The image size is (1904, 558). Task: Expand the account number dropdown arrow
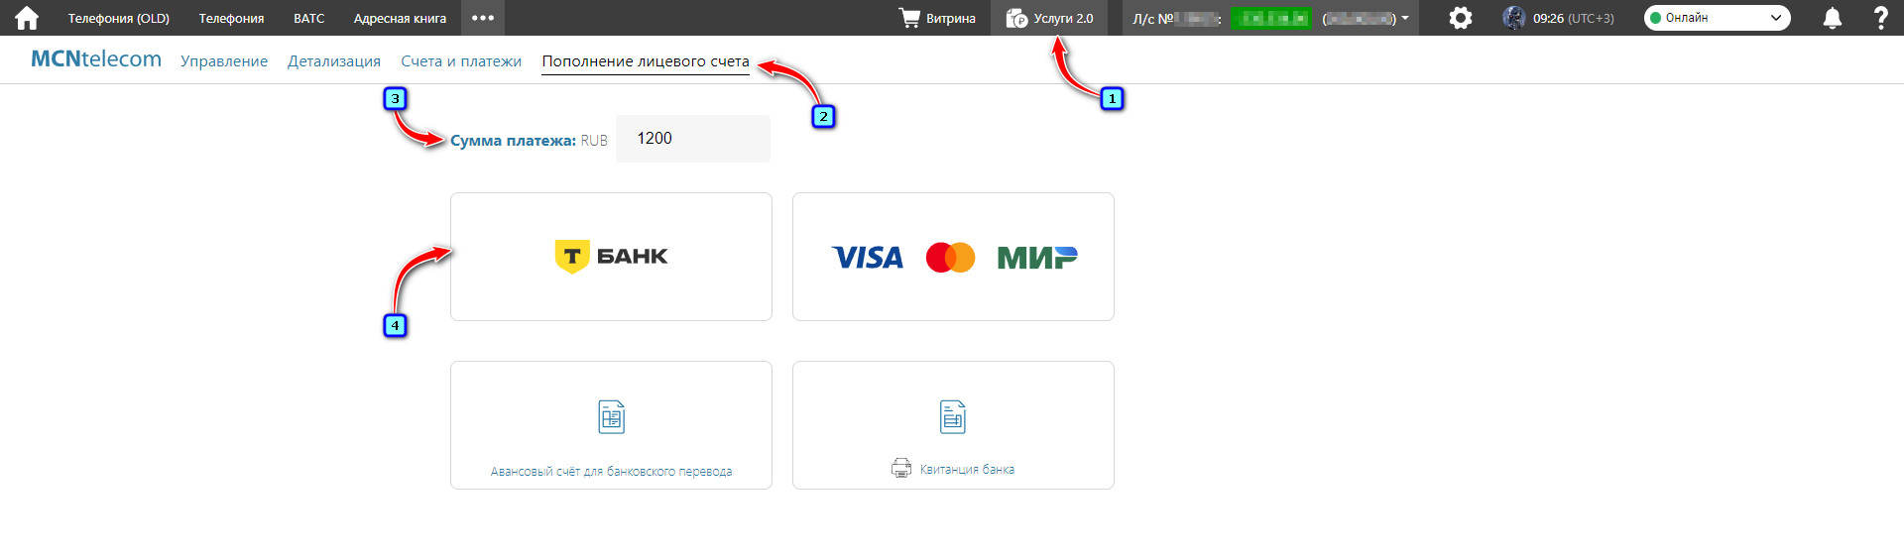pos(1405,18)
